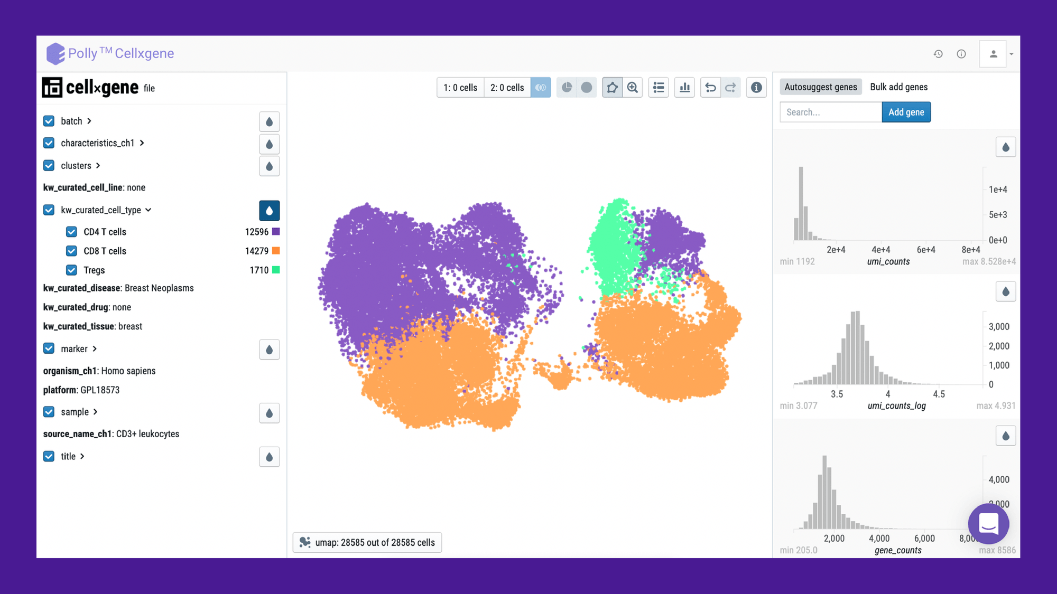Image resolution: width=1057 pixels, height=594 pixels.
Task: Click the redo arrow in the toolbar
Action: 731,88
